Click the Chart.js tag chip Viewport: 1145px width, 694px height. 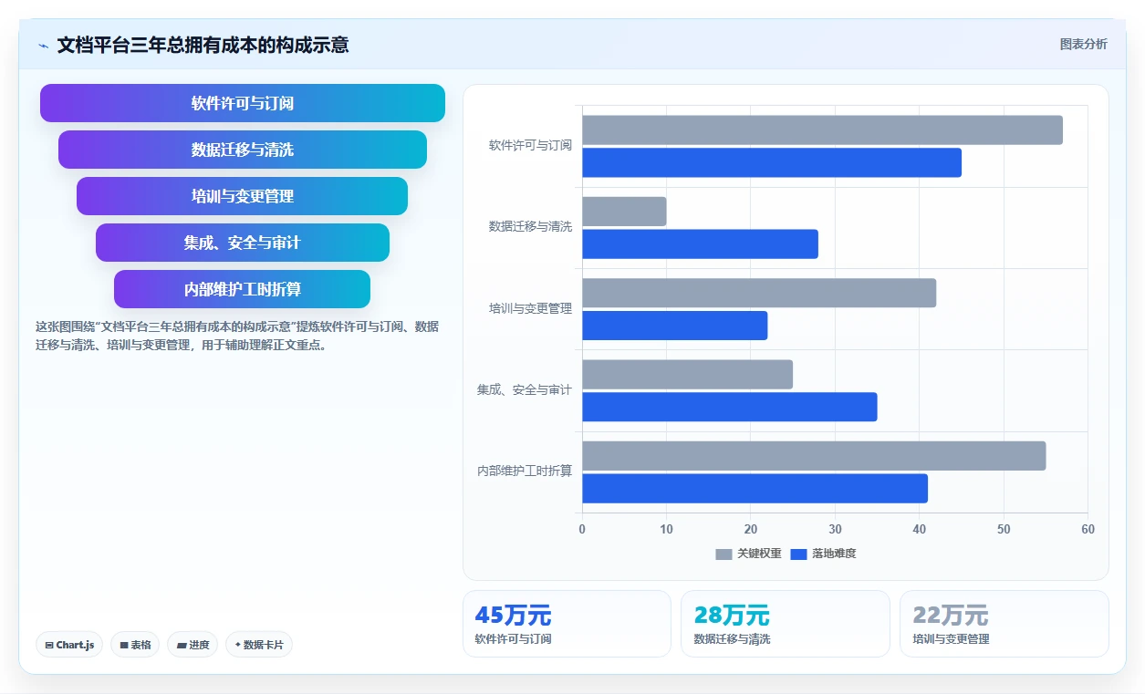pyautogui.click(x=70, y=645)
